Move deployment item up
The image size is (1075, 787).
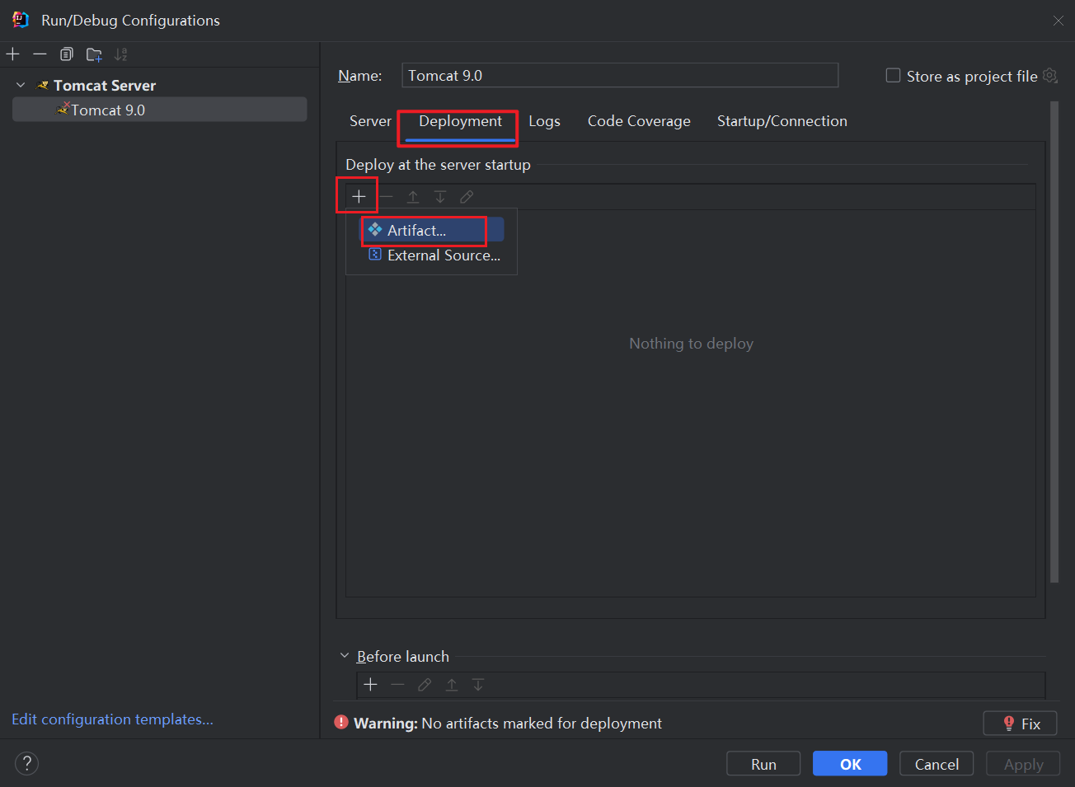413,196
